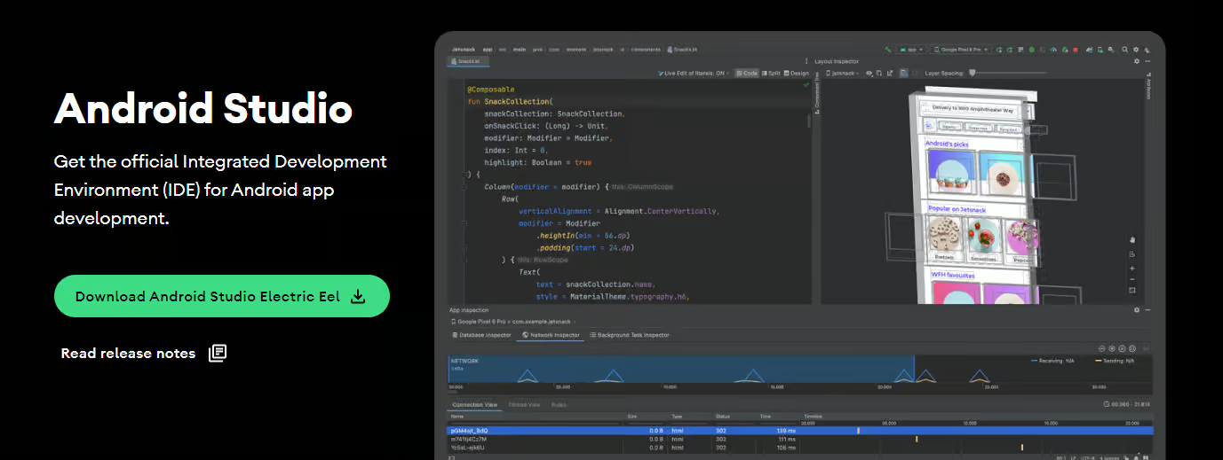Click UTF-8 encoding in status bar

(x=1088, y=458)
